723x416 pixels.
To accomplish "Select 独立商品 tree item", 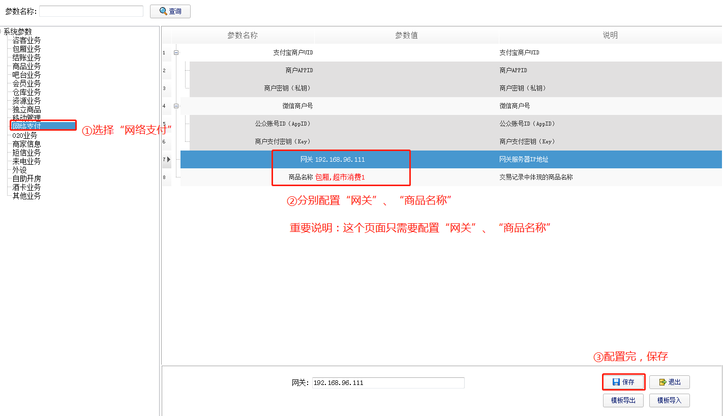I will tap(27, 109).
